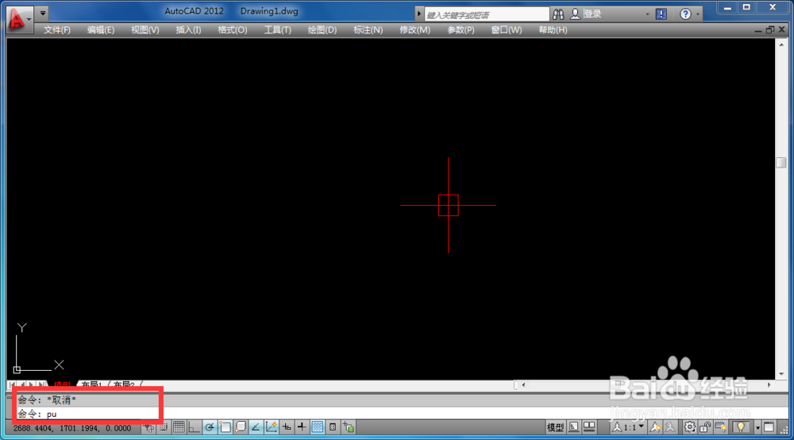Expand the Quick Access toolbar dropdown arrow

pyautogui.click(x=43, y=14)
